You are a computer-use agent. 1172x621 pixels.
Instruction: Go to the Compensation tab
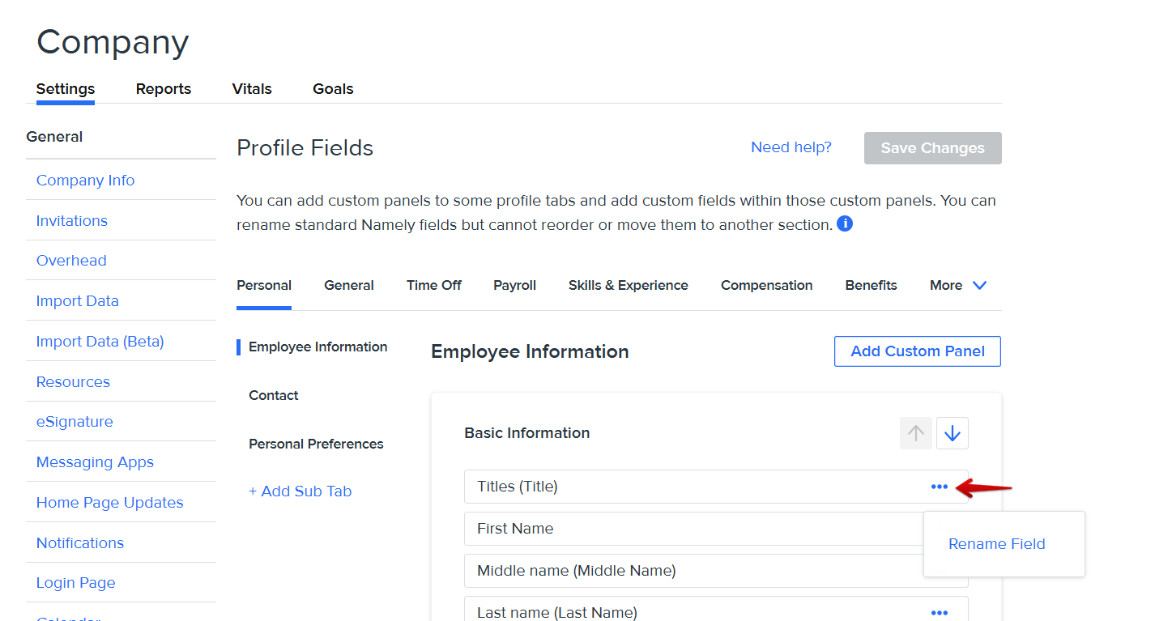pyautogui.click(x=766, y=285)
